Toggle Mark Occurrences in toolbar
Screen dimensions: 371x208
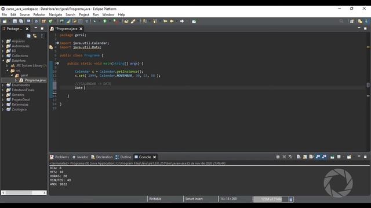coord(68,21)
